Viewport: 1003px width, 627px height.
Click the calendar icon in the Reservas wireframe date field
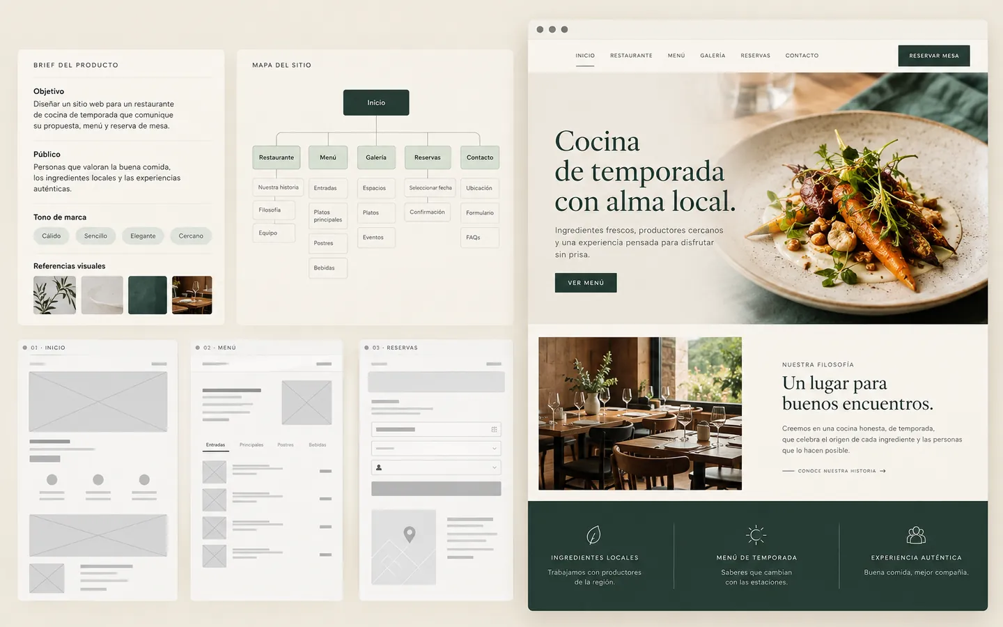(494, 430)
